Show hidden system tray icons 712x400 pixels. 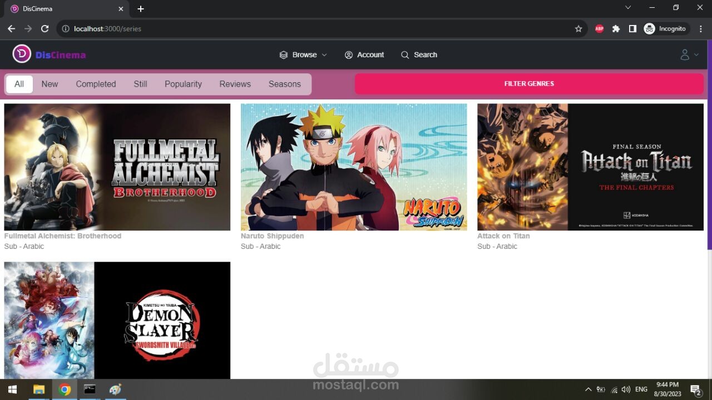point(588,389)
